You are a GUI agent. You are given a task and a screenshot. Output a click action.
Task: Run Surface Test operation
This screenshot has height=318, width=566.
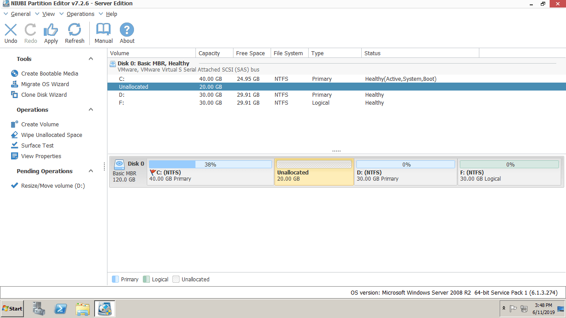pos(37,146)
